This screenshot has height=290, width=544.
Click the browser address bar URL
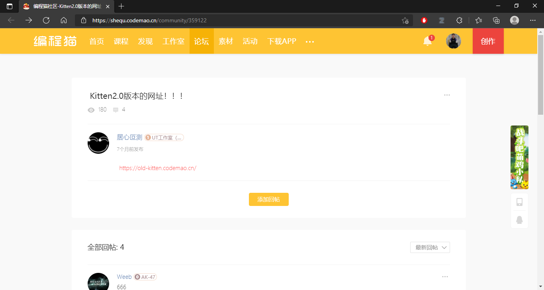click(x=149, y=20)
